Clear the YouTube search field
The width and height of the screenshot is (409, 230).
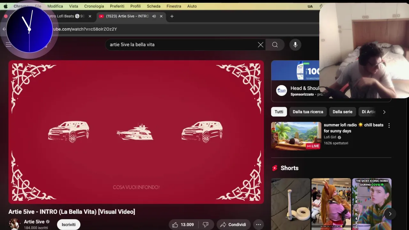pos(260,45)
